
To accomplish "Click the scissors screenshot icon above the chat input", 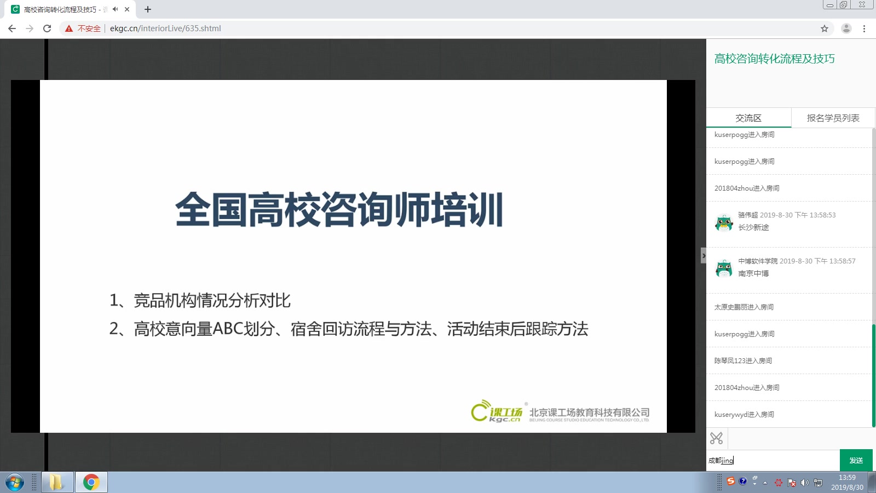I will tap(717, 438).
